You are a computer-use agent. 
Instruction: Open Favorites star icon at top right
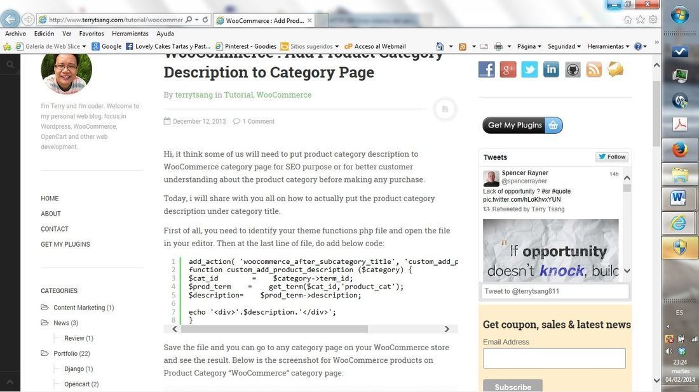[640, 20]
